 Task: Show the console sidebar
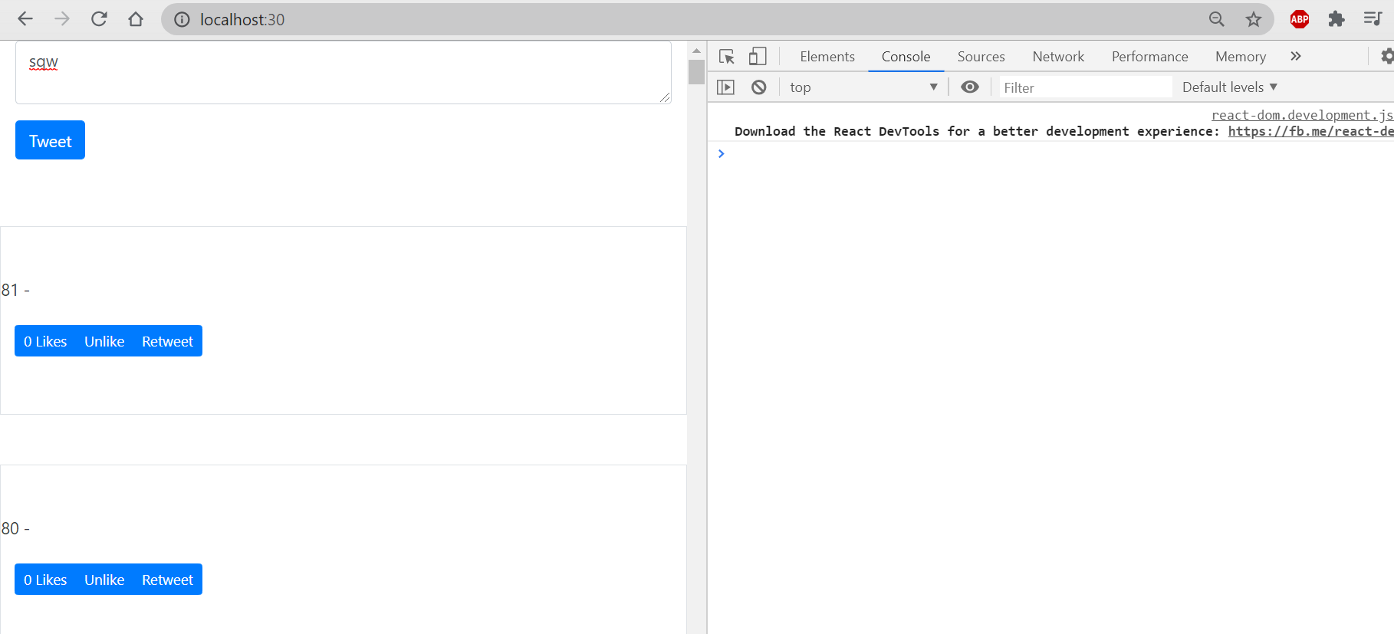point(725,87)
